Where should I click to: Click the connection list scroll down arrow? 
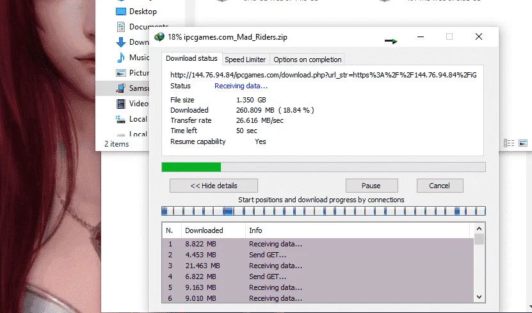click(x=479, y=297)
